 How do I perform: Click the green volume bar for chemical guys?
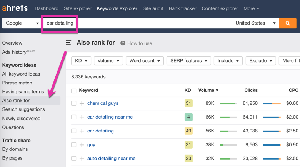228,103
